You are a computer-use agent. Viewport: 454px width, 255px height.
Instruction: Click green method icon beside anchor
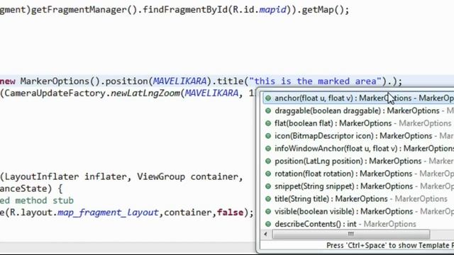[268, 98]
